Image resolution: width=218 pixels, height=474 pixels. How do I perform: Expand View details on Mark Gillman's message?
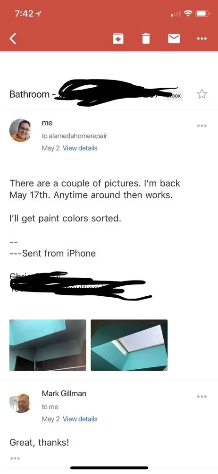[80, 419]
